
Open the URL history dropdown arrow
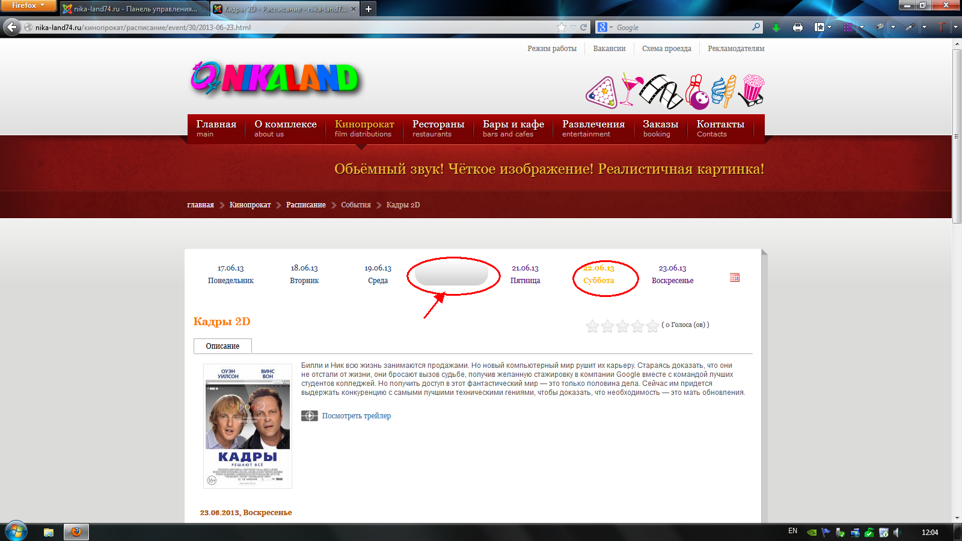pyautogui.click(x=573, y=27)
